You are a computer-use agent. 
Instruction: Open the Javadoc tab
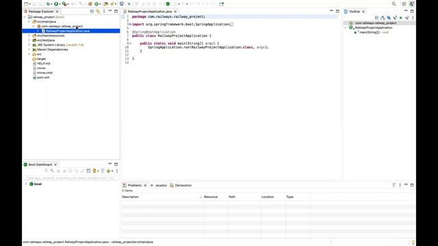(x=161, y=185)
